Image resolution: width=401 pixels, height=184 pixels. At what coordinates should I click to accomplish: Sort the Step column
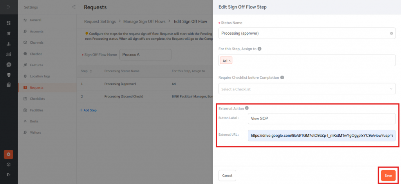click(x=91, y=71)
